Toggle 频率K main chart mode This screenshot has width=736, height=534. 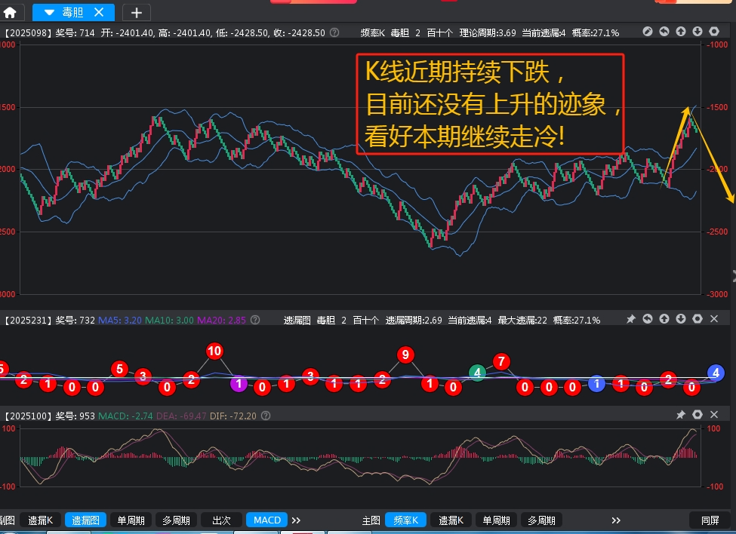click(406, 520)
